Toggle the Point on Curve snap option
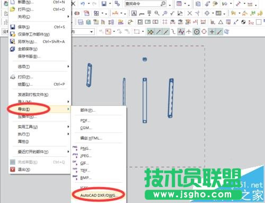Screen dimensions: 265x203 tap(219, 32)
